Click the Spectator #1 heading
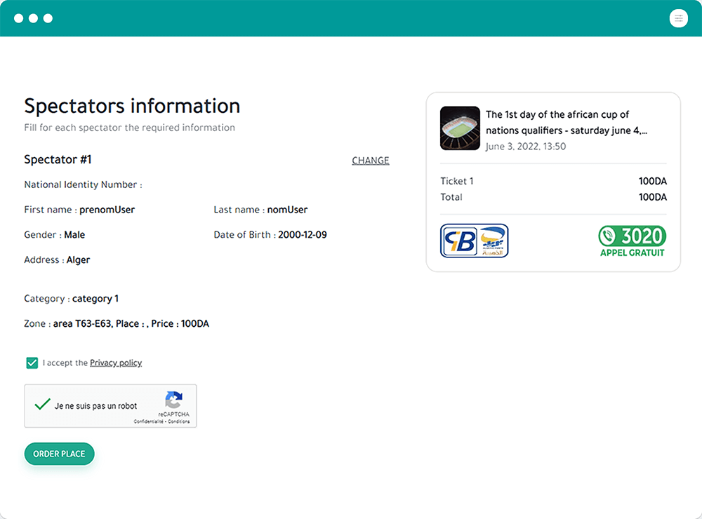Viewport: 702px width, 519px height. click(58, 160)
